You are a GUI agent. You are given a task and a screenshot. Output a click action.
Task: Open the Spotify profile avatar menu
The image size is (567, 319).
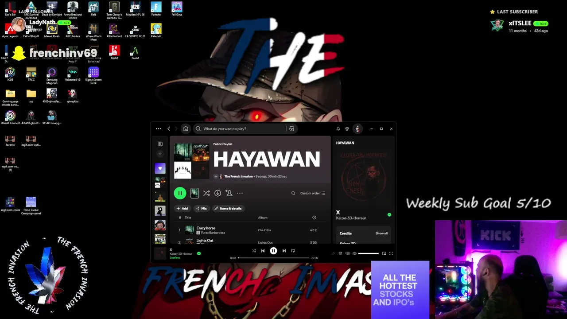(x=357, y=129)
